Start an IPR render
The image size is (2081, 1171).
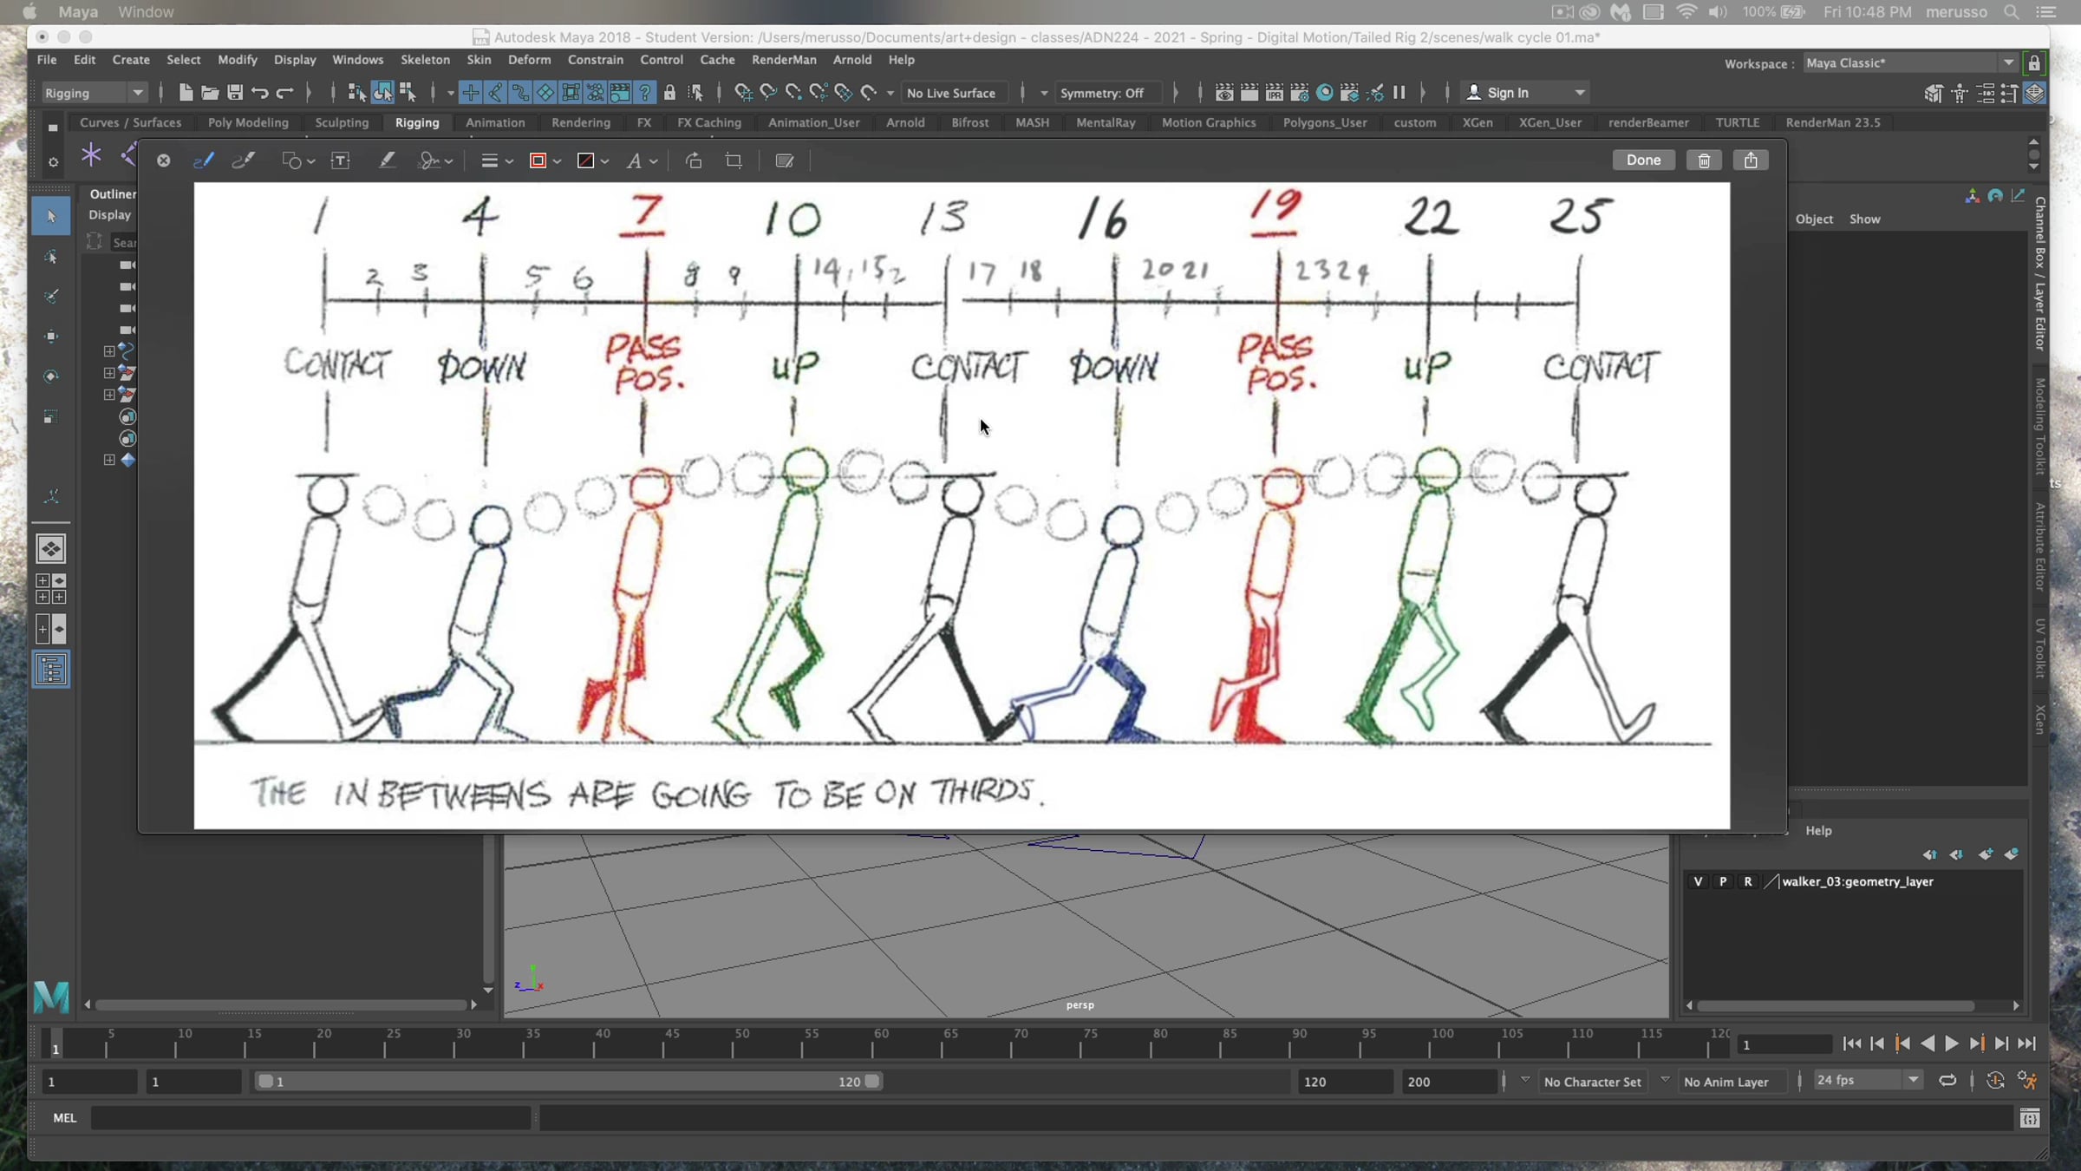click(x=1275, y=93)
